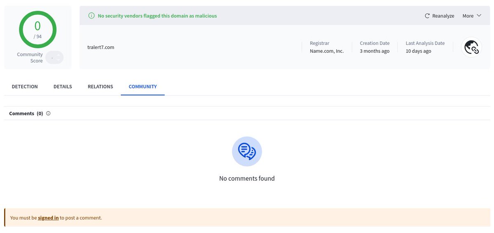Follow the 'signed in' link
Screen dimensions: 494x233
[48, 218]
